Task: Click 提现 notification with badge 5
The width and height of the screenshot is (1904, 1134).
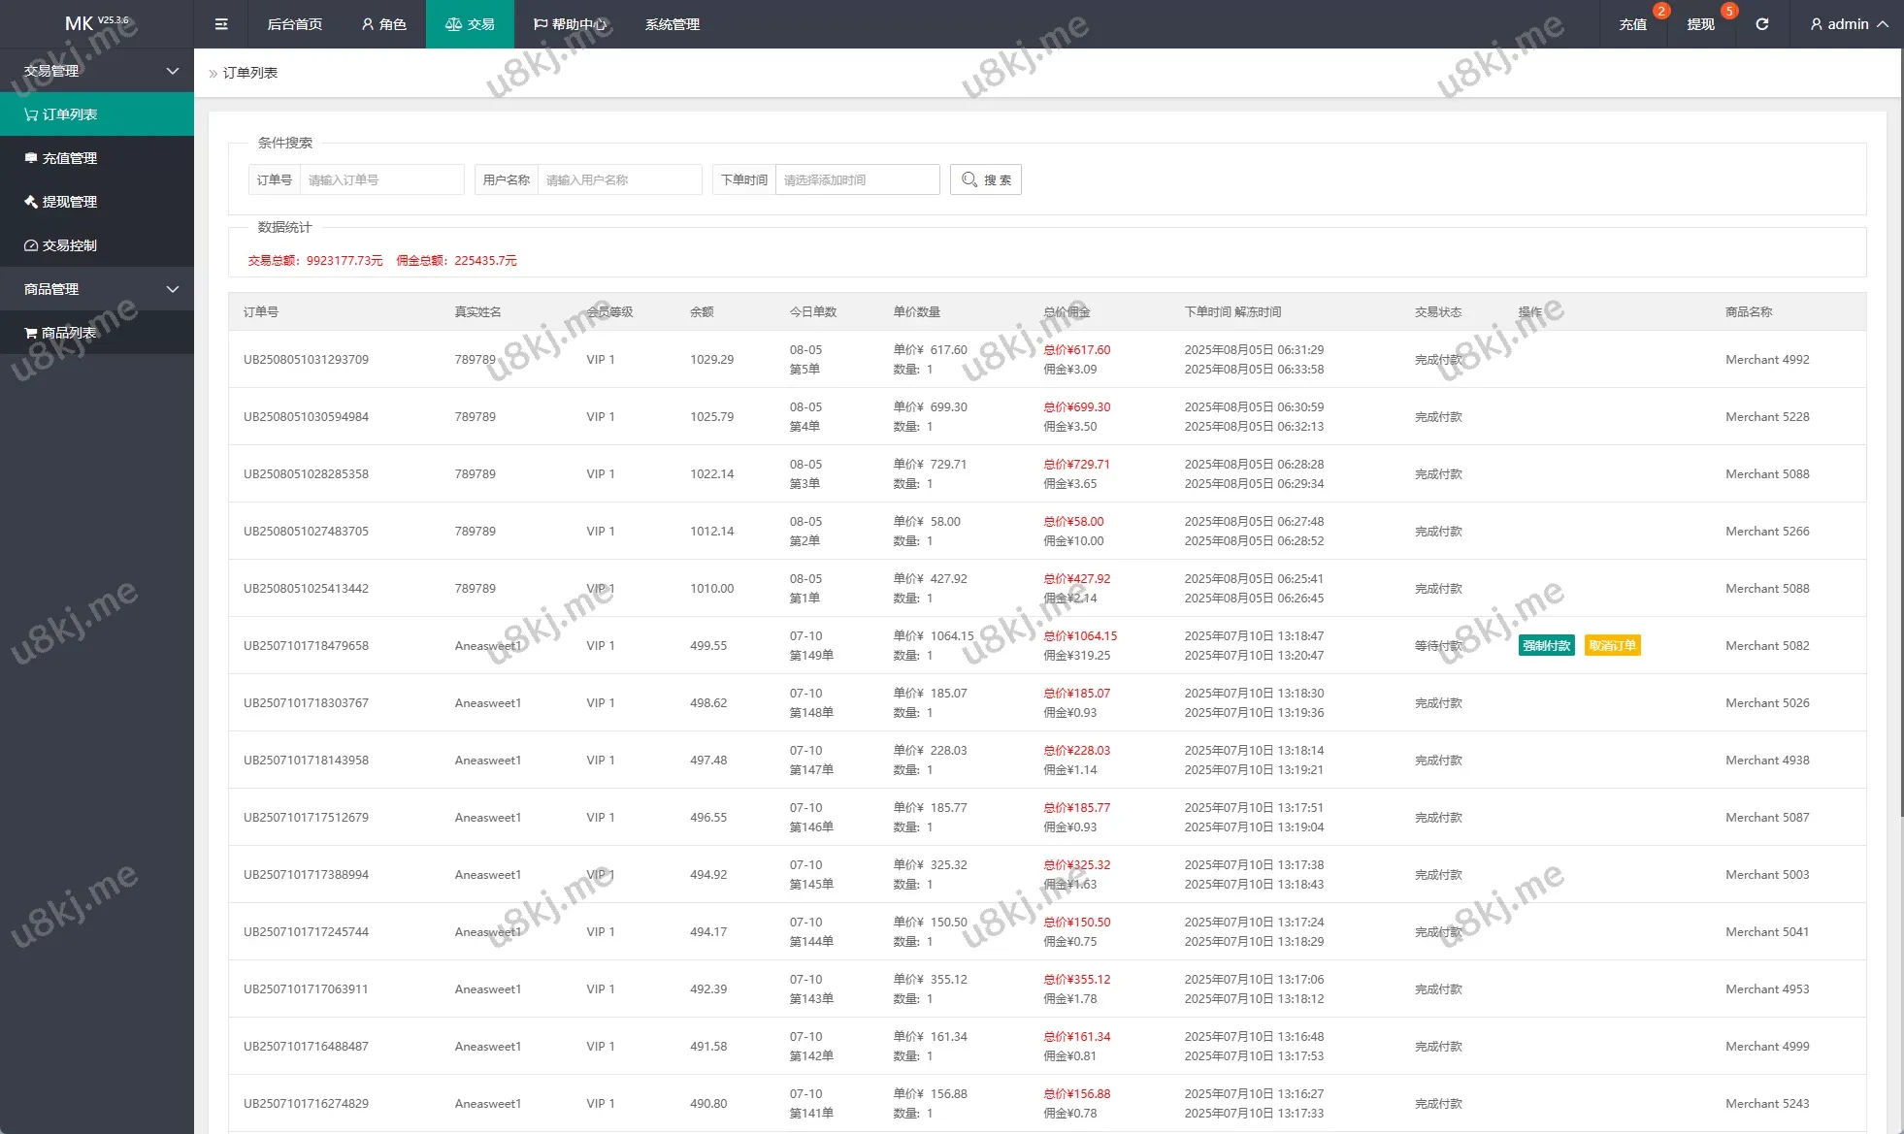Action: pyautogui.click(x=1700, y=24)
